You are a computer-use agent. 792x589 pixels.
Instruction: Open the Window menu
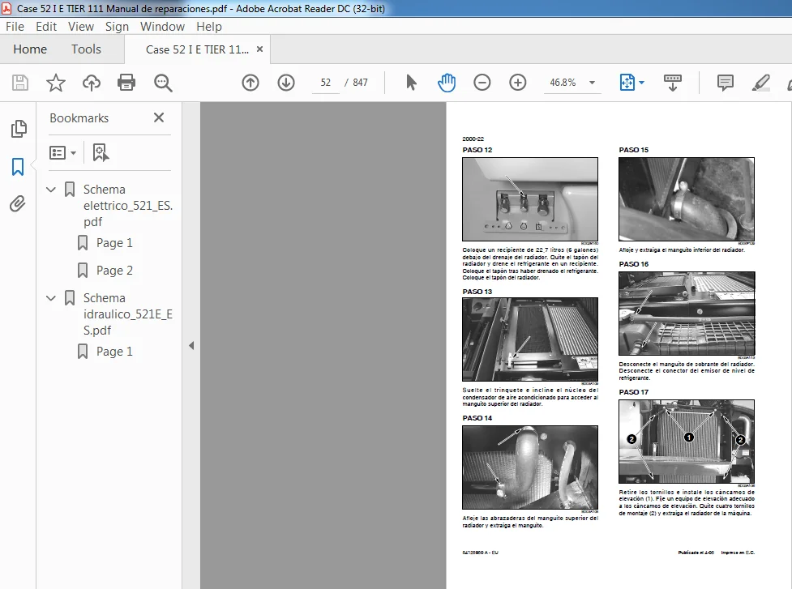point(162,26)
